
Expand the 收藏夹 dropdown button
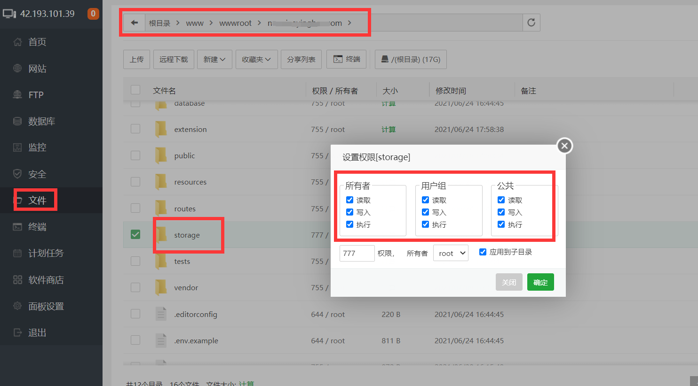pos(256,59)
